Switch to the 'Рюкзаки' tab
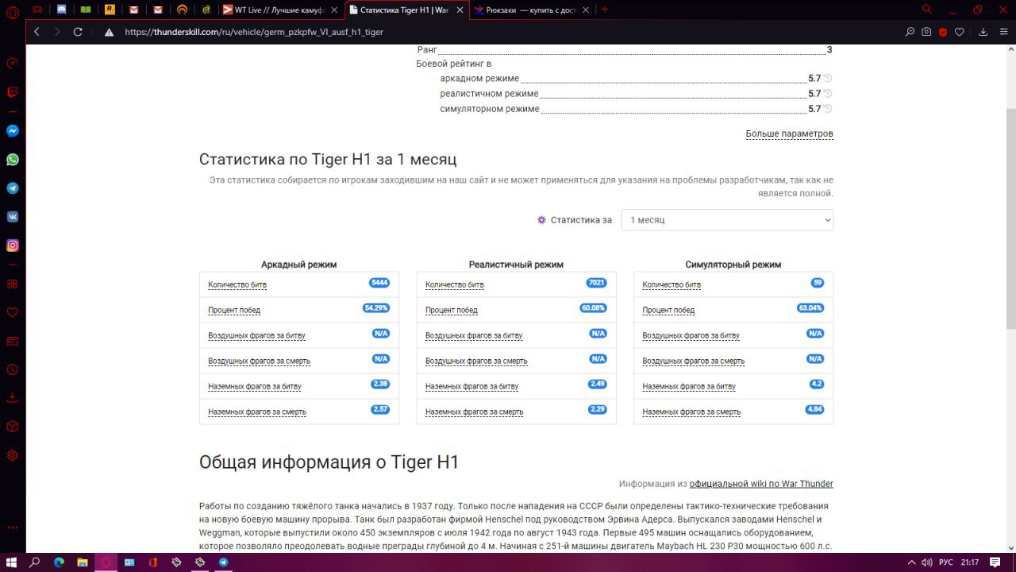1016x572 pixels. [530, 10]
